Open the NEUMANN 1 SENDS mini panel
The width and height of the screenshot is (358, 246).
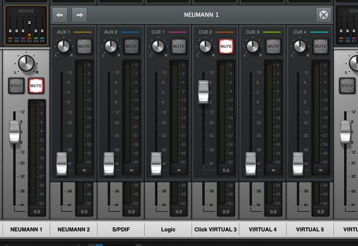coord(26,25)
